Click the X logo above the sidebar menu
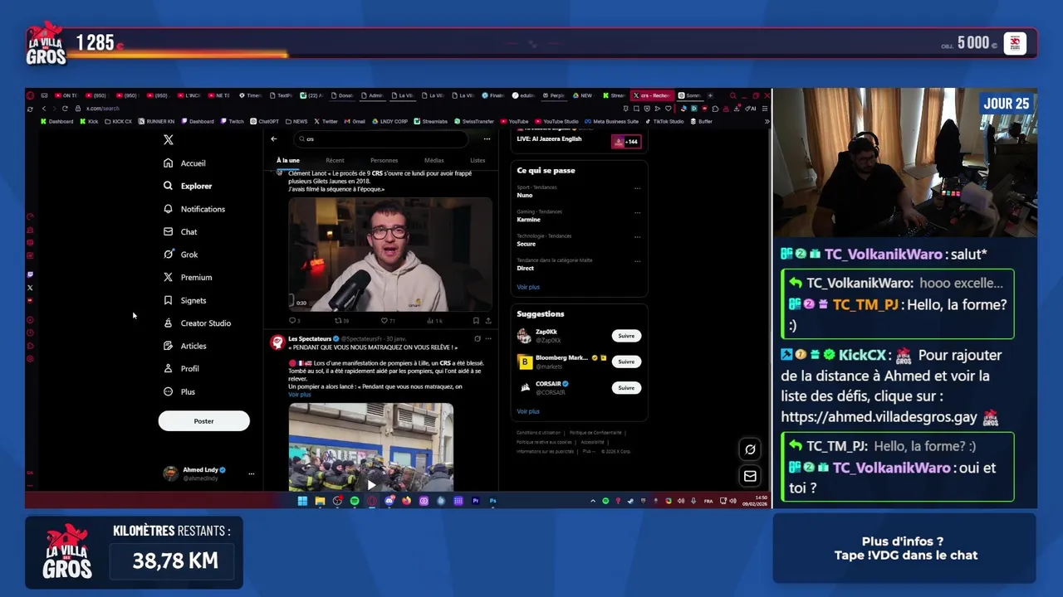The width and height of the screenshot is (1063, 597). coord(169,140)
